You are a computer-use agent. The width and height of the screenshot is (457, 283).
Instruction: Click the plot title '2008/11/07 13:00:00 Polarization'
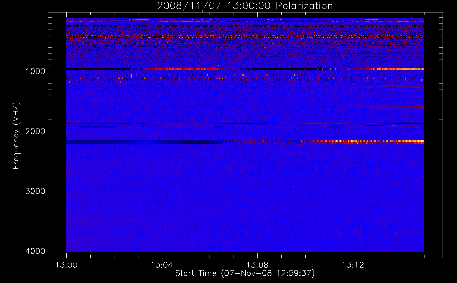pos(245,6)
